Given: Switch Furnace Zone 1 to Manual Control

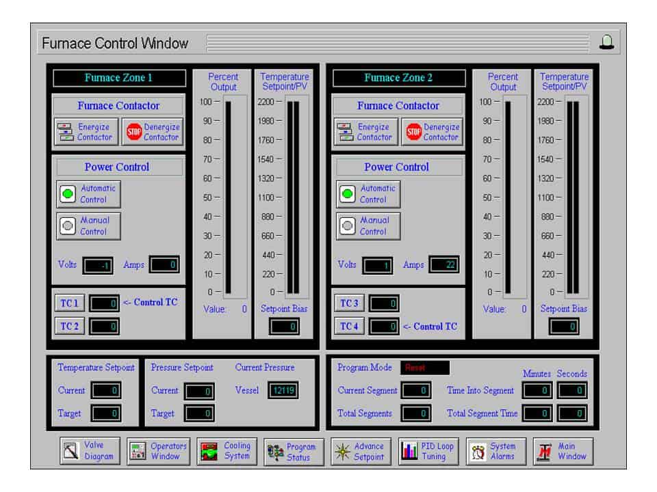Looking at the screenshot, I should [88, 226].
